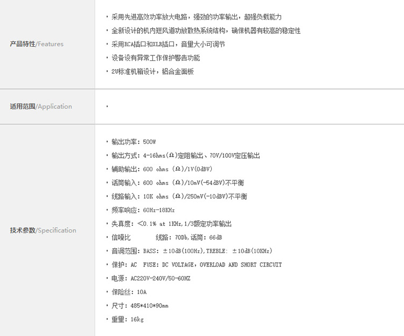Click the 输出功率: 500W specification
Screen dimensions: 404x336
[134, 142]
